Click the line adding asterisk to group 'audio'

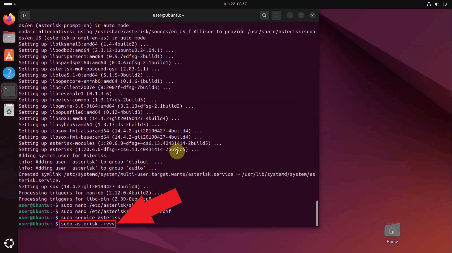[x=88, y=168]
